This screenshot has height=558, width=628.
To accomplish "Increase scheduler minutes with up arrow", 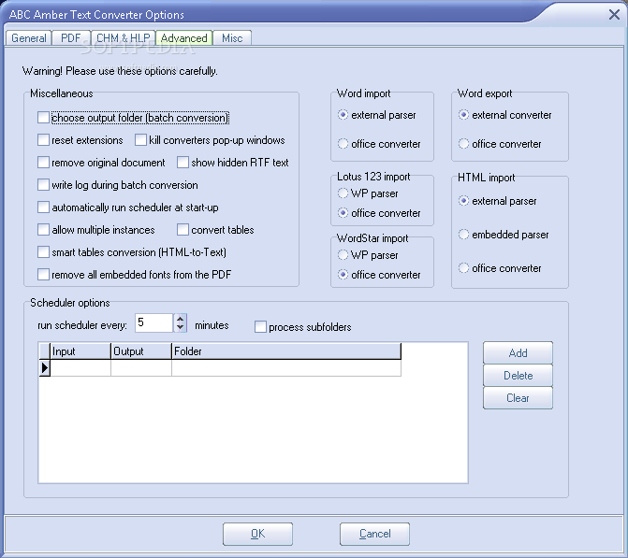I will 181,319.
